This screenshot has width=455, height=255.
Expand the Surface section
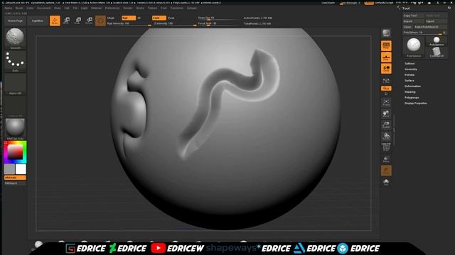click(409, 81)
